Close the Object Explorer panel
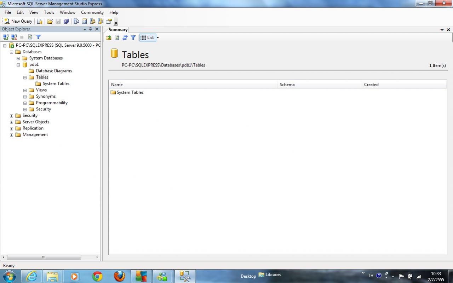 click(97, 29)
